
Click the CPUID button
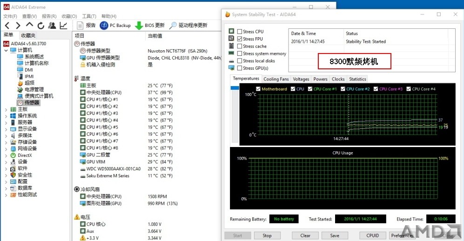pos(373,236)
